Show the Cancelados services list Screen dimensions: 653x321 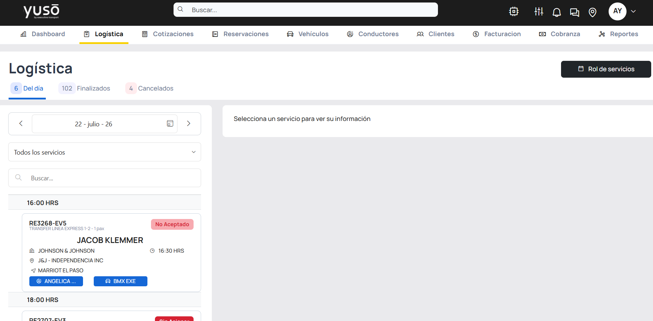[x=149, y=88]
